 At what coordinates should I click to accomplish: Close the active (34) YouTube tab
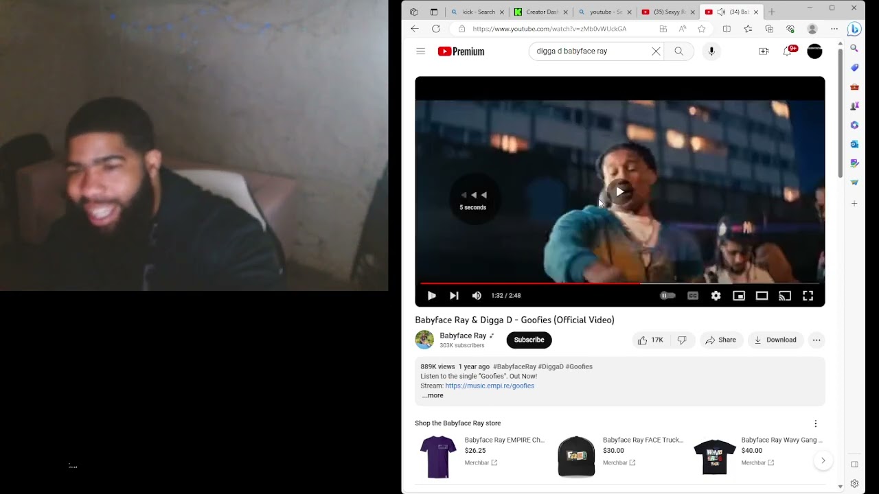[756, 12]
